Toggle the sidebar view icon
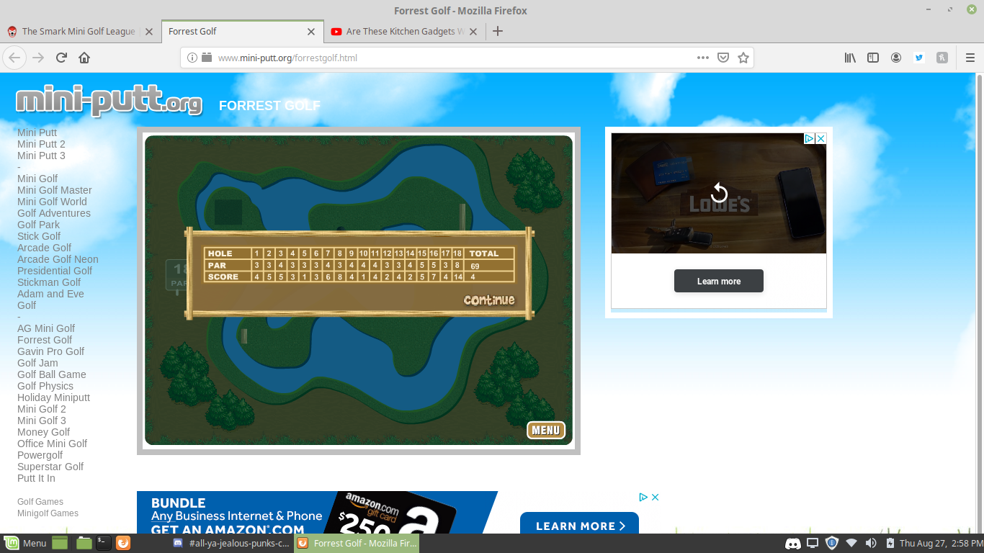Screen dimensions: 984x553 (x=873, y=58)
